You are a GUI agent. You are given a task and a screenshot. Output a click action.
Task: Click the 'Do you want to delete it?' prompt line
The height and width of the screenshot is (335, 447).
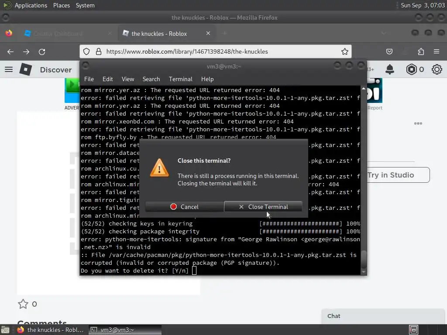tap(134, 270)
